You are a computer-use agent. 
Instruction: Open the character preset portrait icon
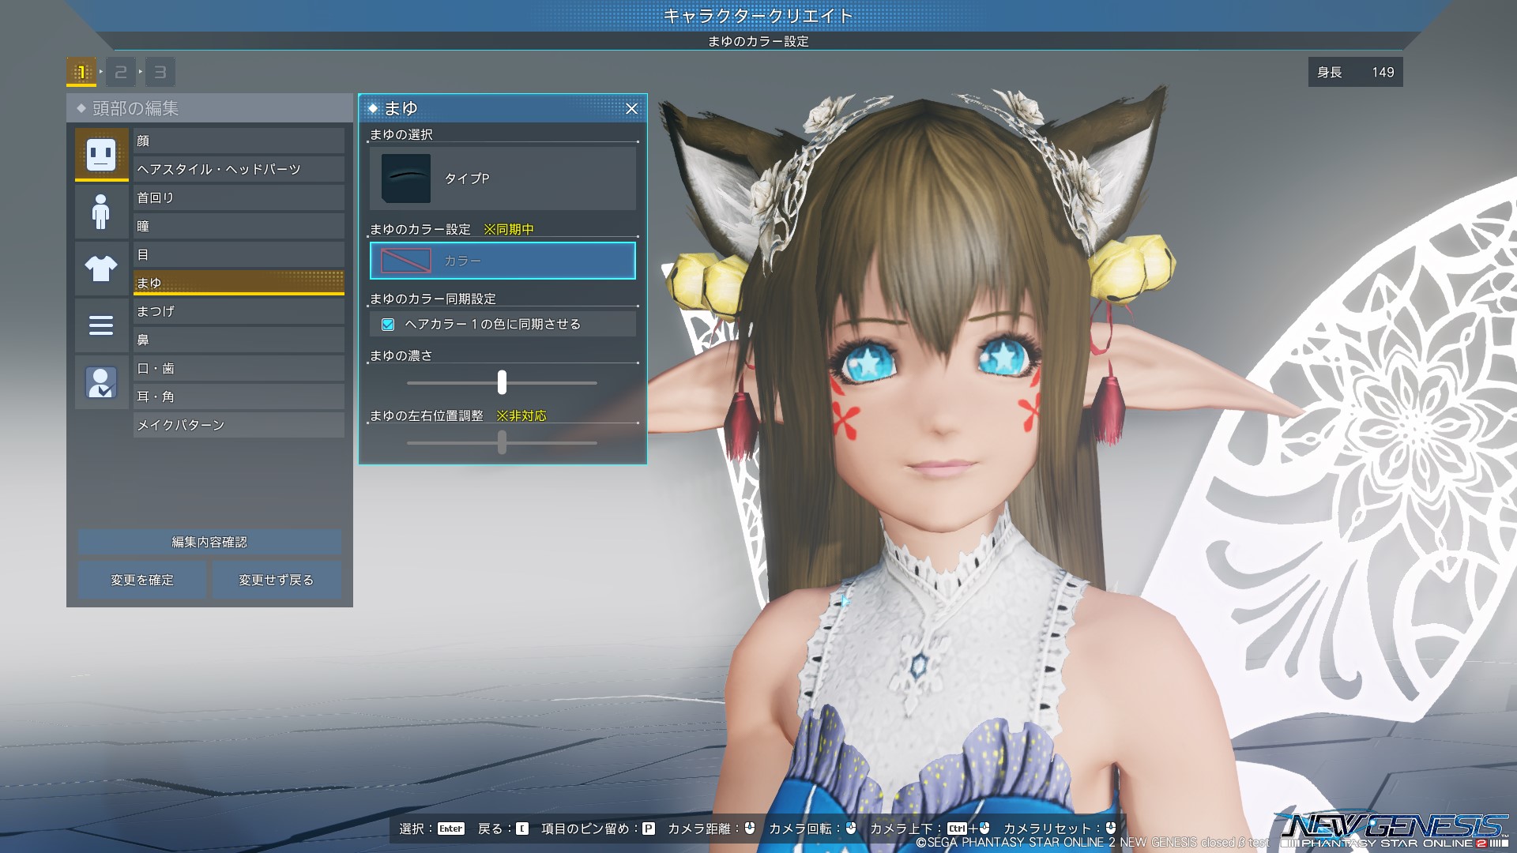tap(101, 382)
